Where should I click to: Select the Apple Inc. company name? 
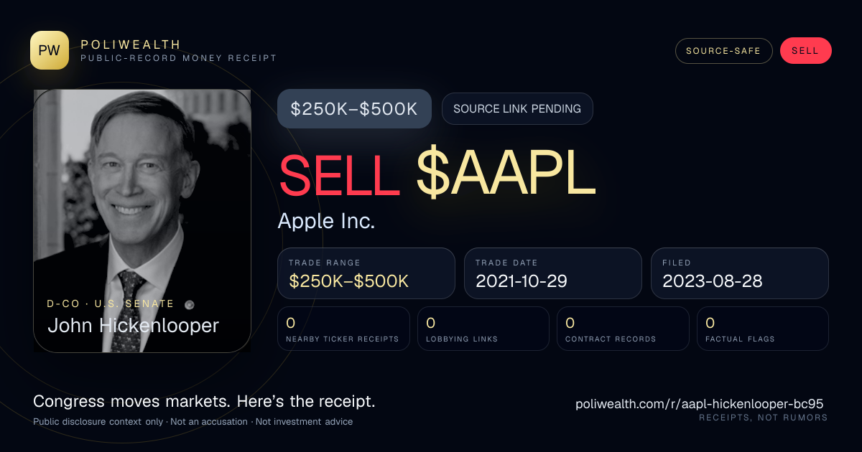coord(327,221)
